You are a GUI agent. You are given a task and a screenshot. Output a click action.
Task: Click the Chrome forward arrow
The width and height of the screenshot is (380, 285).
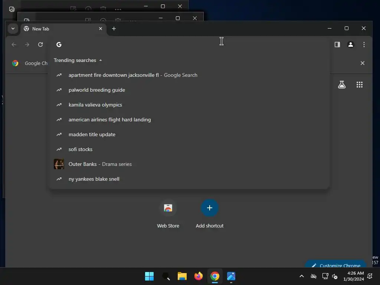click(x=27, y=45)
